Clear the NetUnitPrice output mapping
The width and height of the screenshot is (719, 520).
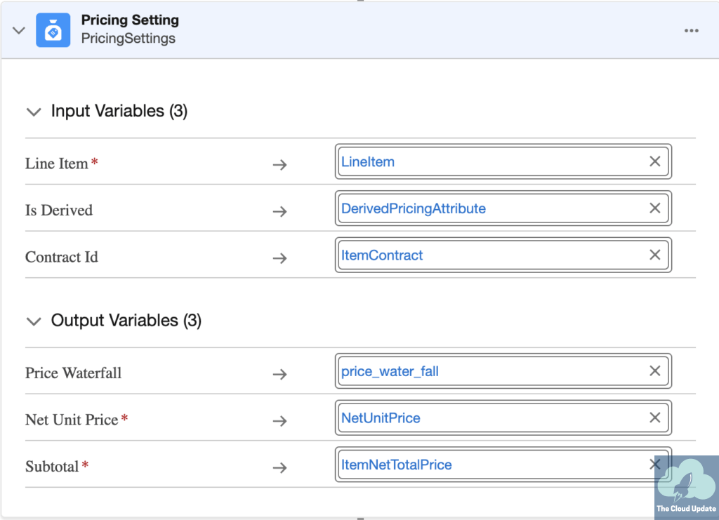pos(654,418)
